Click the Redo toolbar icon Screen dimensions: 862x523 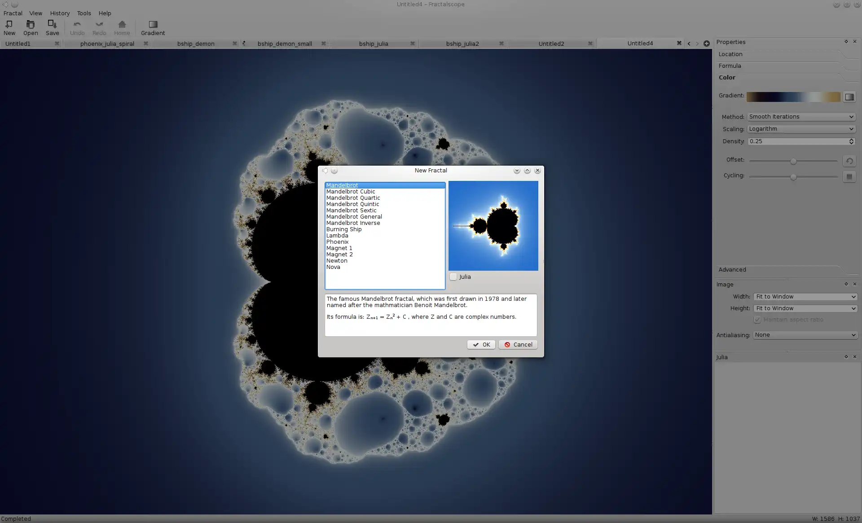(97, 27)
